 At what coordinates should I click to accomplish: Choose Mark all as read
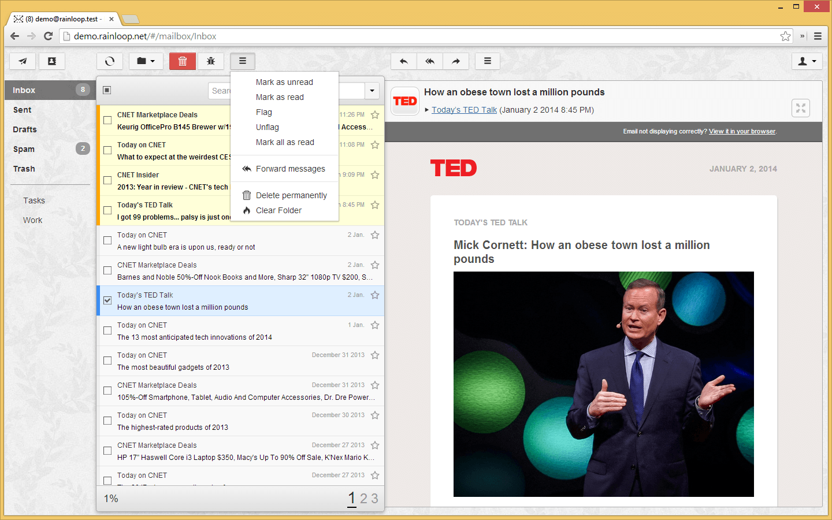pyautogui.click(x=284, y=142)
